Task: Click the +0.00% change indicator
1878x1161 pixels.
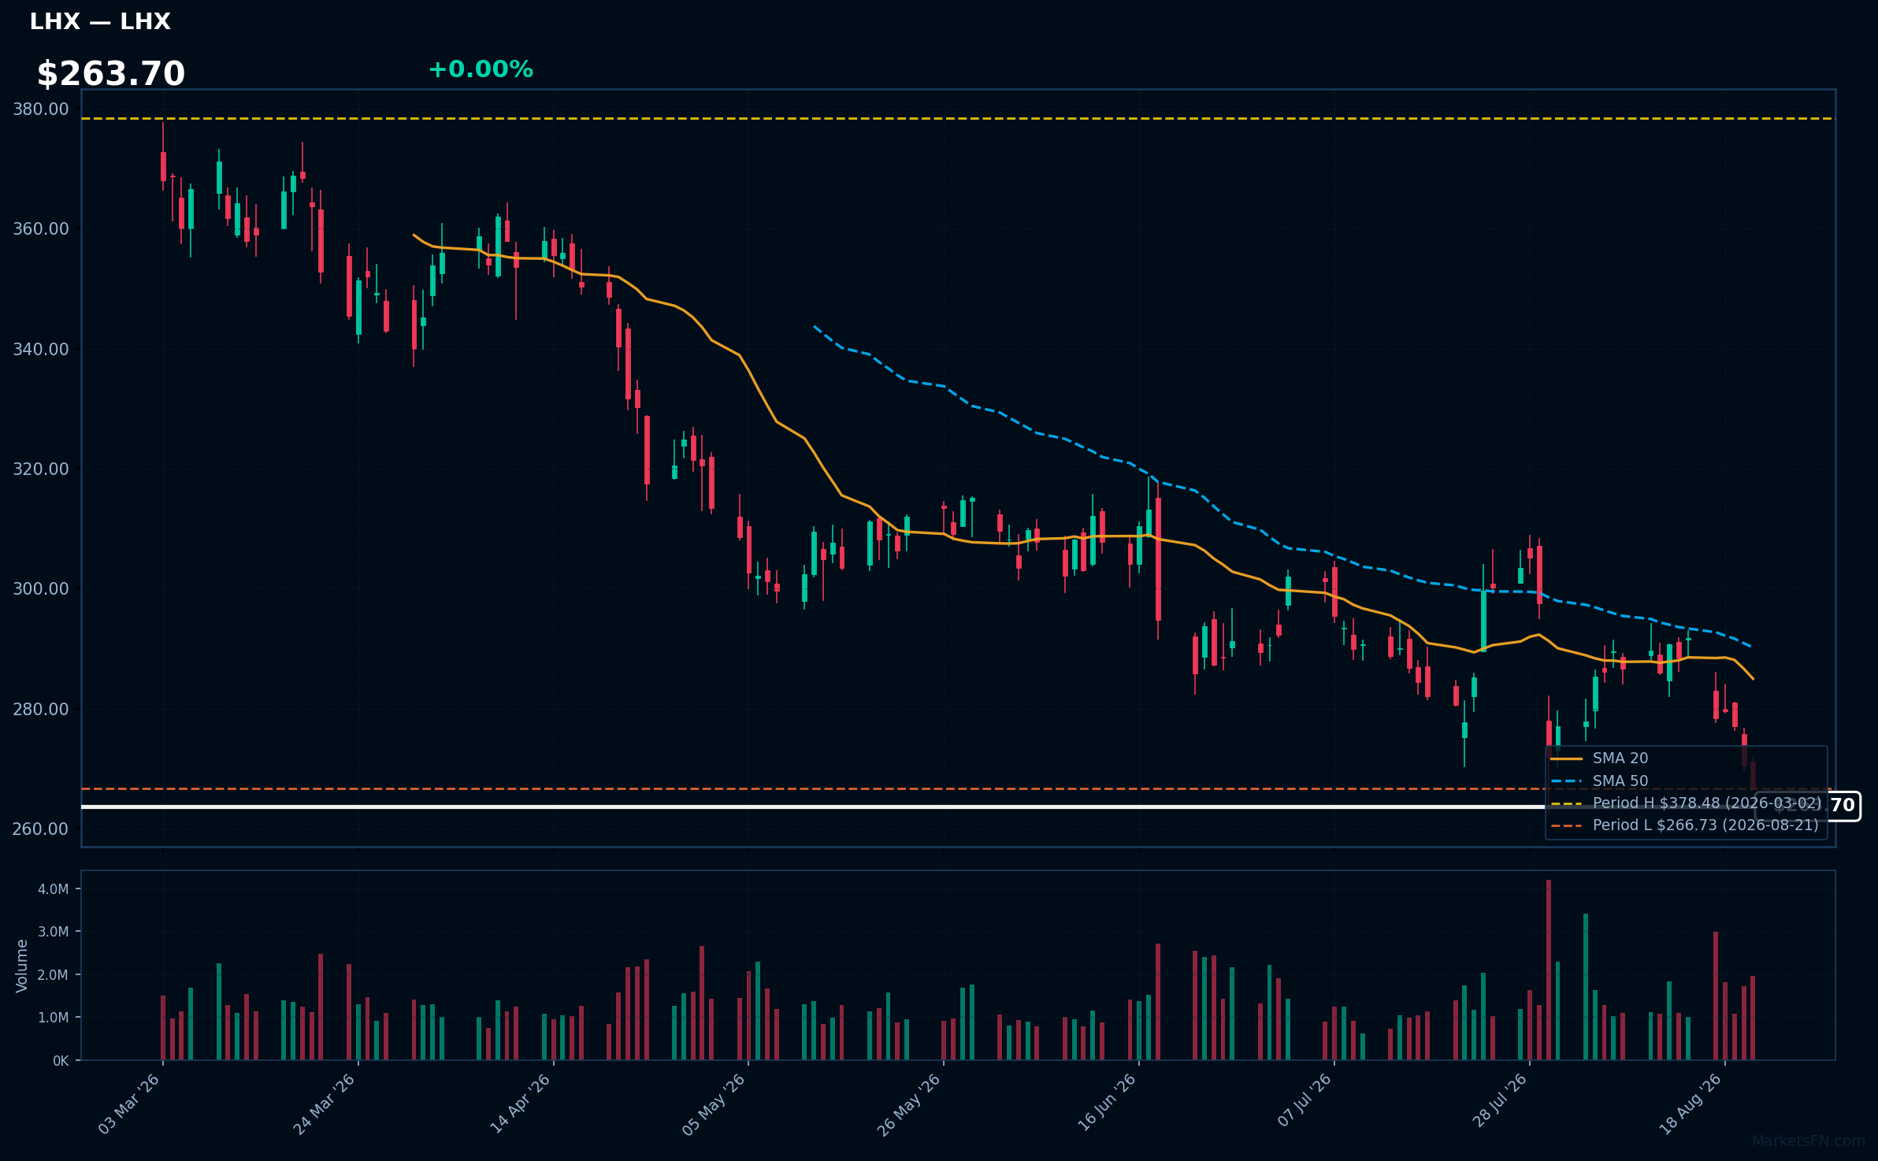Action: (481, 69)
